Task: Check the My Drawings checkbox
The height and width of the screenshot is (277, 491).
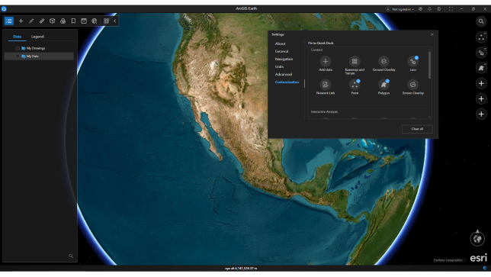Action: point(18,49)
